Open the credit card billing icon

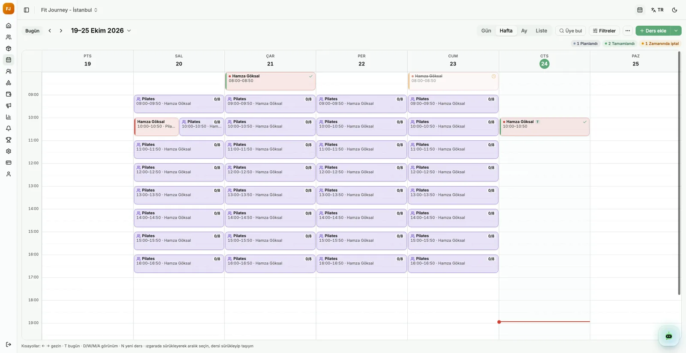click(x=9, y=163)
